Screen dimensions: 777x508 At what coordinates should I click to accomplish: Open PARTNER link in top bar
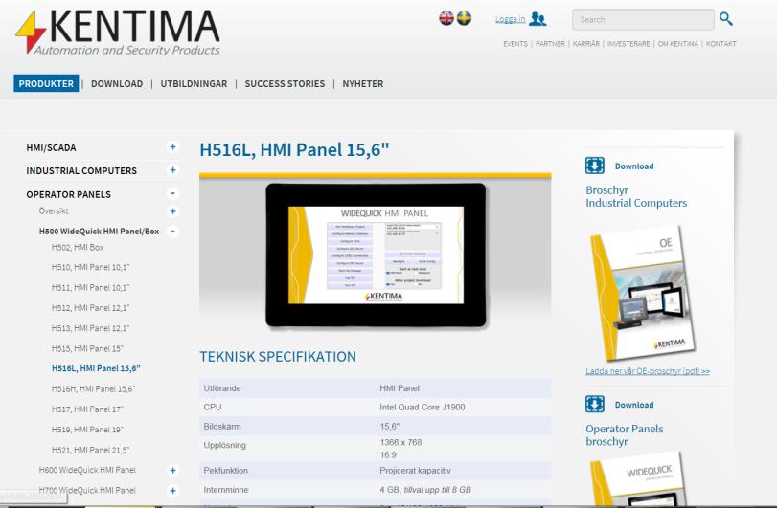[550, 44]
